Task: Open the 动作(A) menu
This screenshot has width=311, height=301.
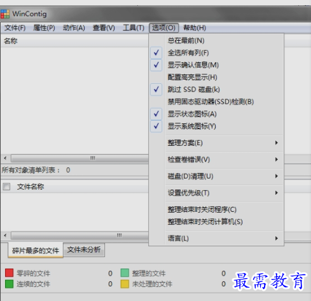Action: [x=74, y=28]
